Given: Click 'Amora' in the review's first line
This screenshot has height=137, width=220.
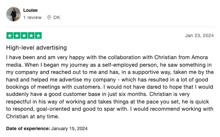Looking at the screenshot, I should pyautogui.click(x=200, y=57).
